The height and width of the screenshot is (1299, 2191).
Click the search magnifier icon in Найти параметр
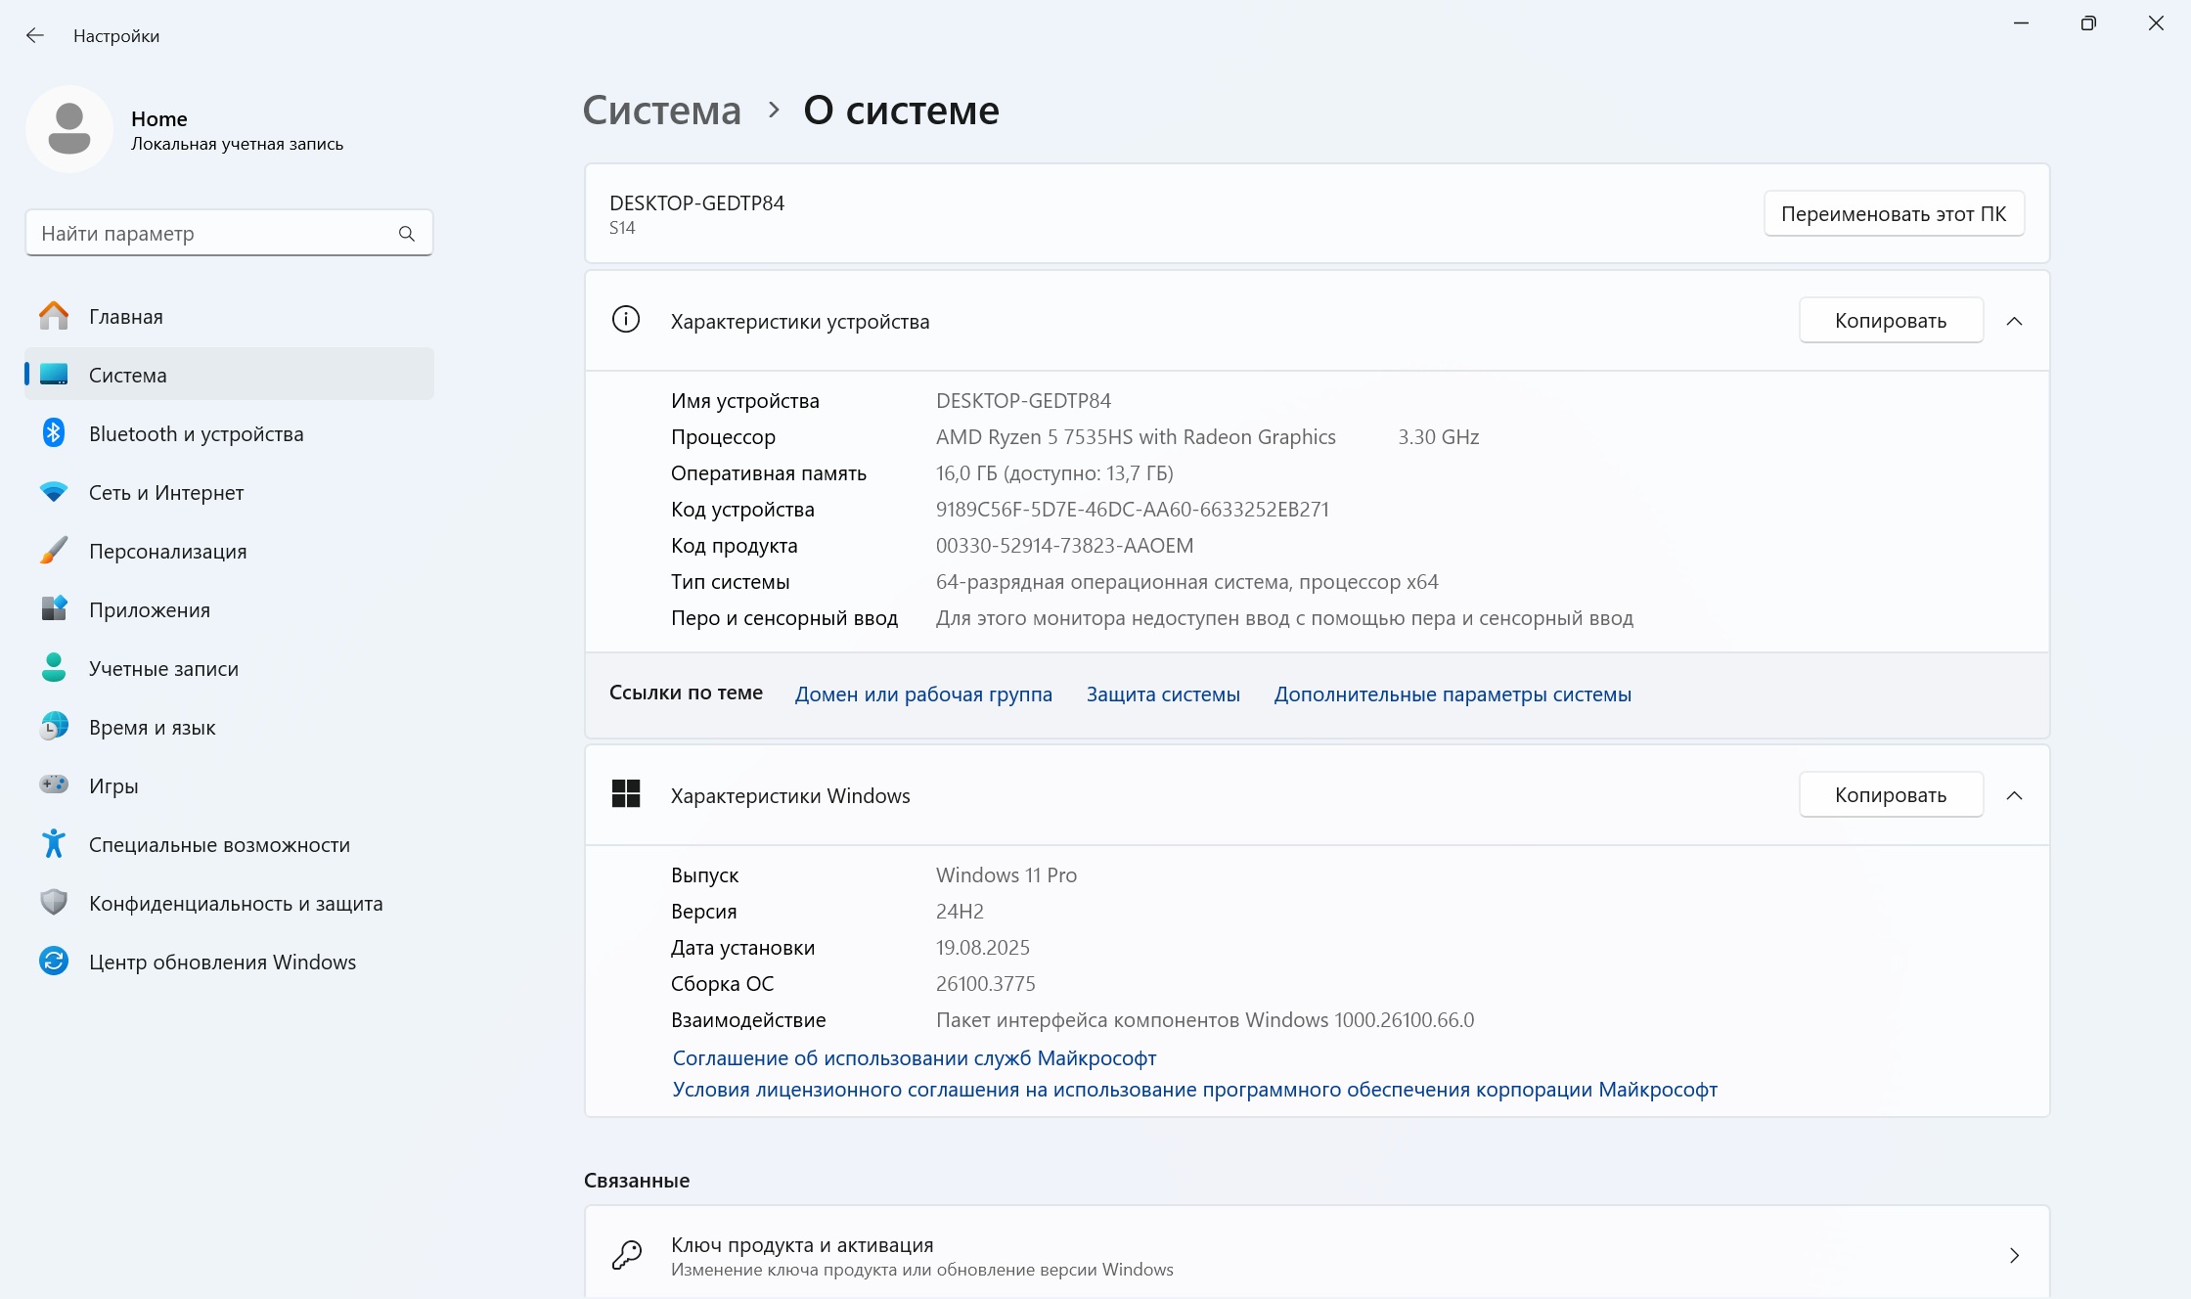407,234
